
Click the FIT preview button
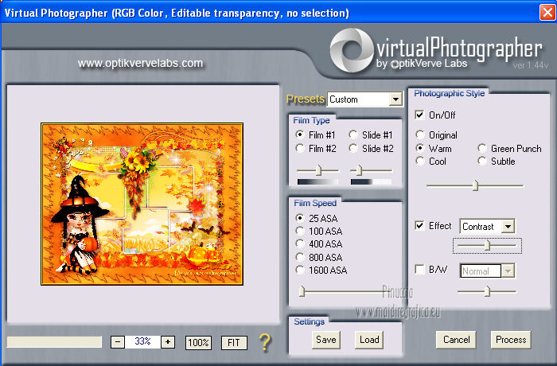pos(234,343)
